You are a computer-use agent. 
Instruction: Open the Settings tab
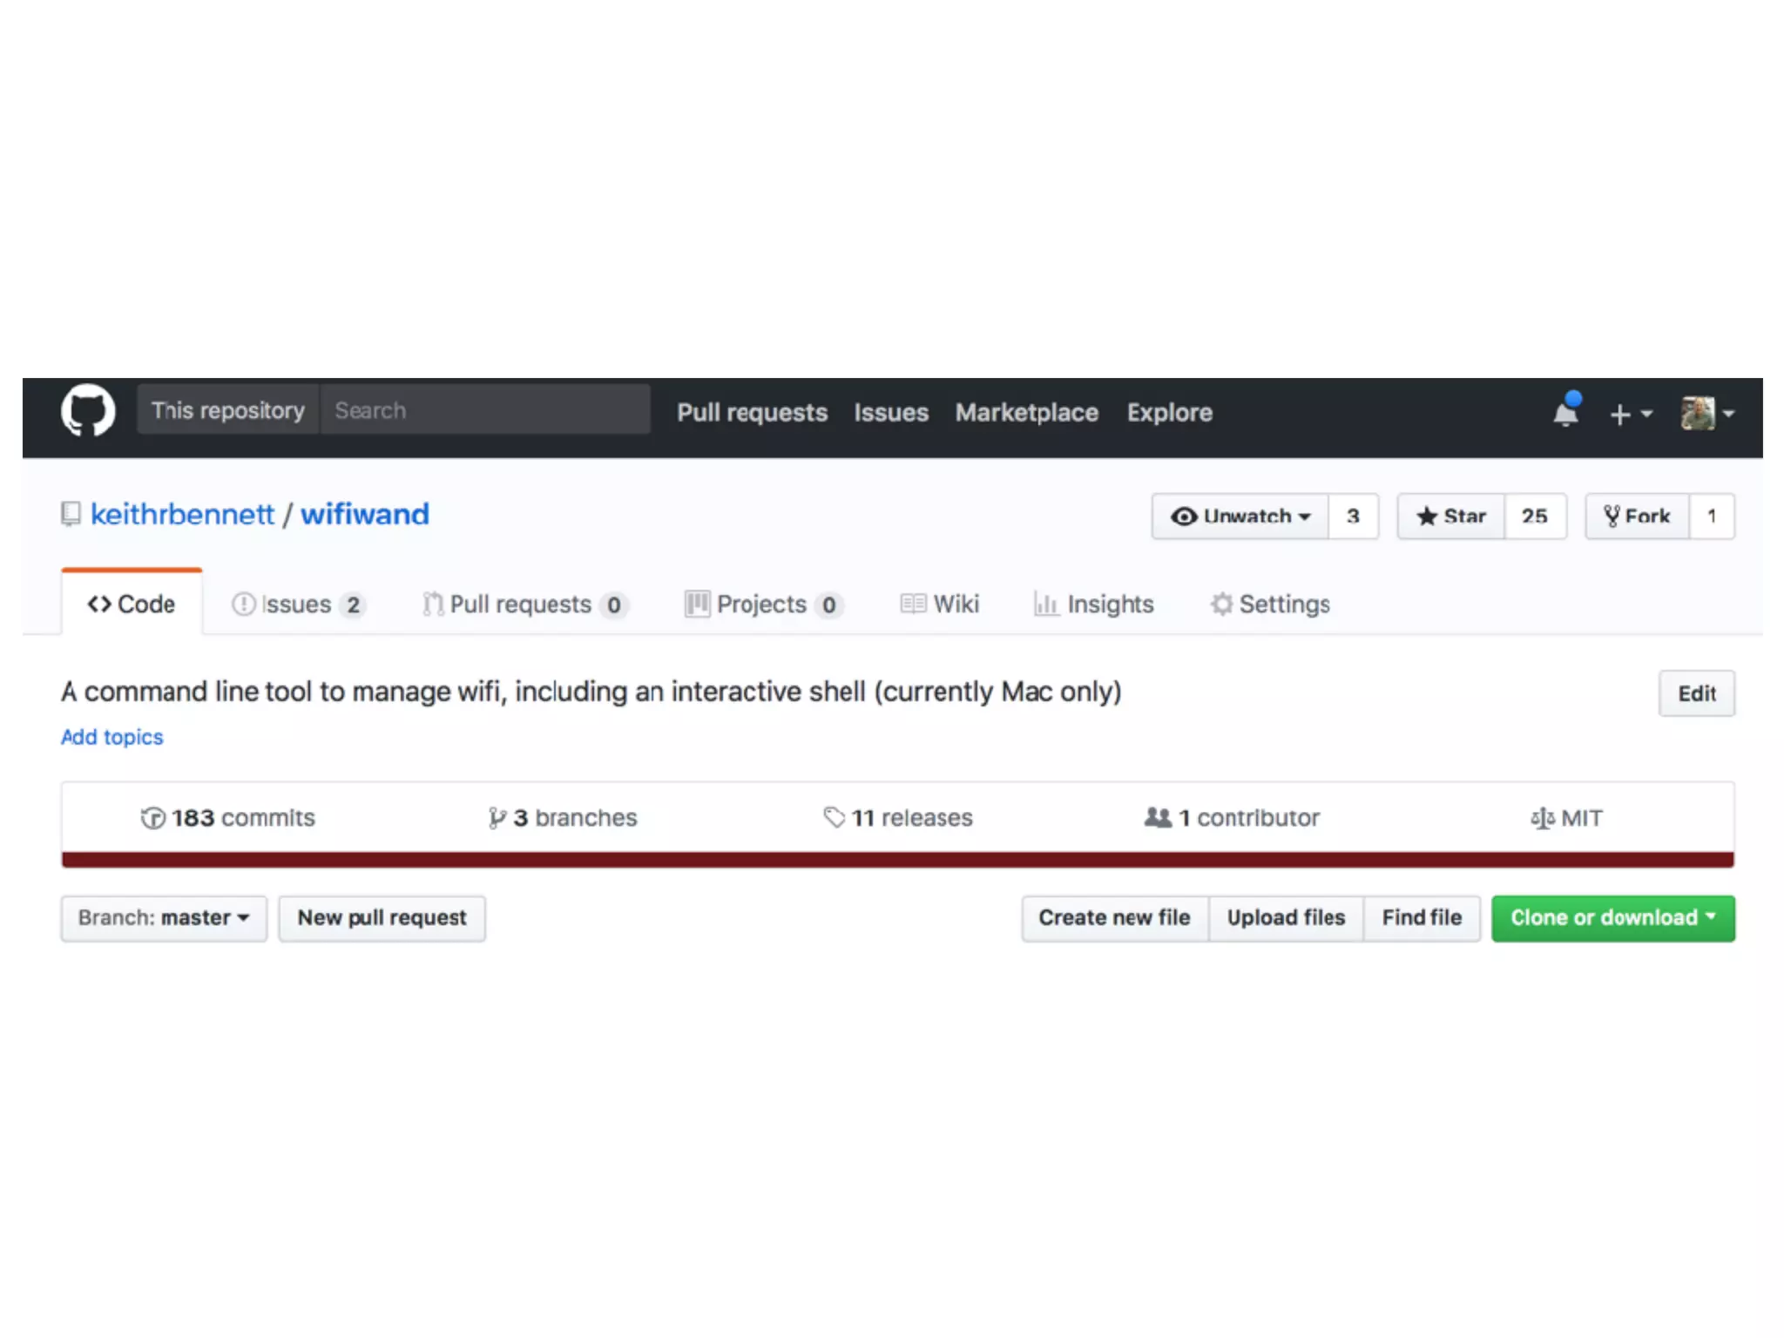[x=1270, y=604]
